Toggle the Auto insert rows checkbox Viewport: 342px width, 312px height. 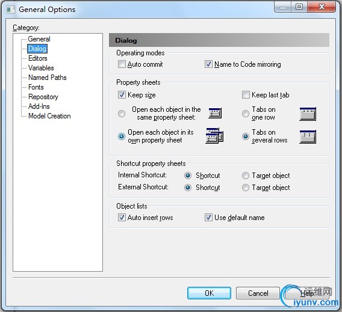tap(122, 218)
